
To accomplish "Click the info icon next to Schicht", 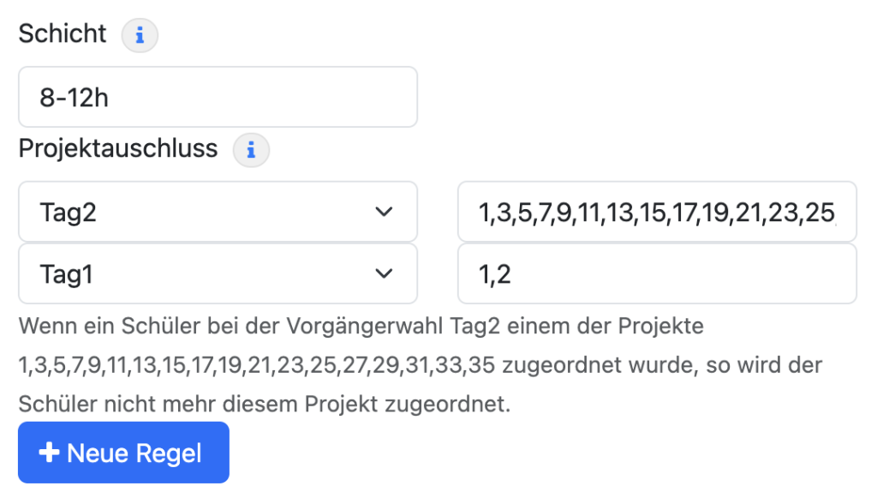I will [x=140, y=36].
